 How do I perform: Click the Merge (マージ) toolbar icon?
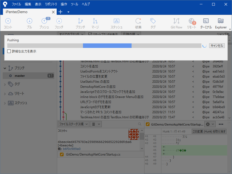point(95,23)
